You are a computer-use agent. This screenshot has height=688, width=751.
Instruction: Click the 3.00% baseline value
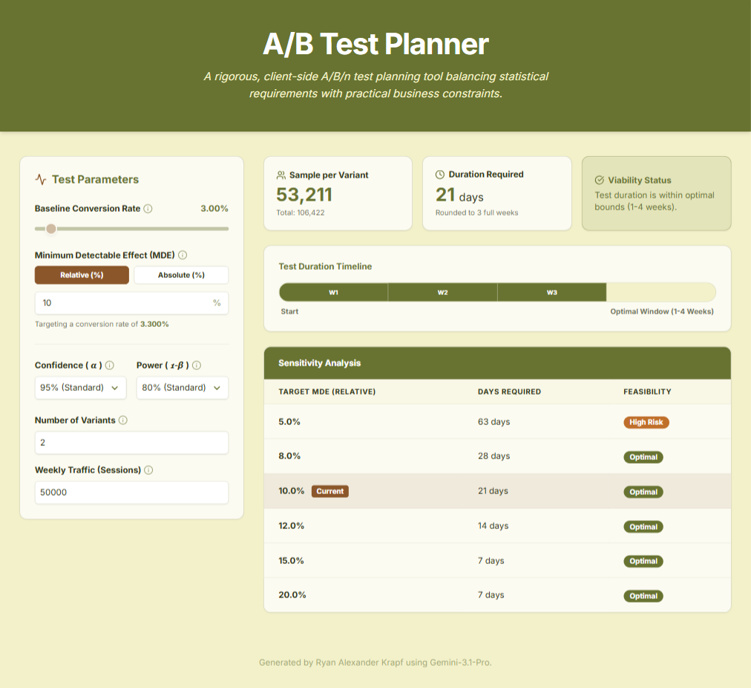tap(214, 209)
